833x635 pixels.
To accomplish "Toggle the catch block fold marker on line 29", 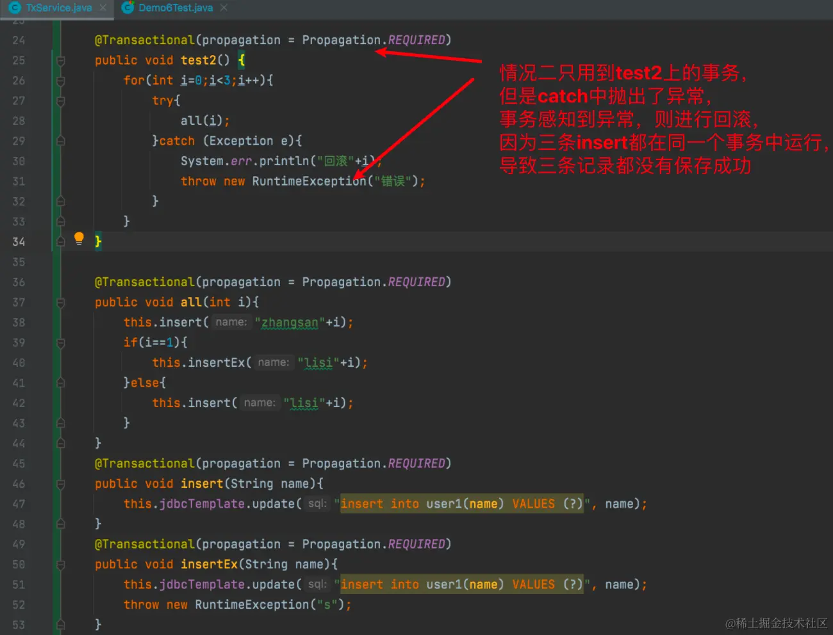I will [x=61, y=141].
